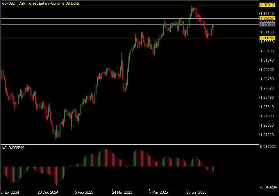
Task: Click the 7 May 2025 date label
Action: click(158, 192)
